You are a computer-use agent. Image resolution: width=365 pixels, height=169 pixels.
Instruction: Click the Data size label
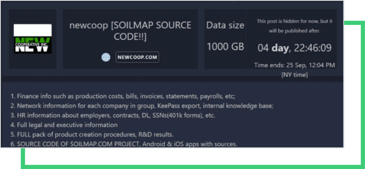pyautogui.click(x=225, y=26)
